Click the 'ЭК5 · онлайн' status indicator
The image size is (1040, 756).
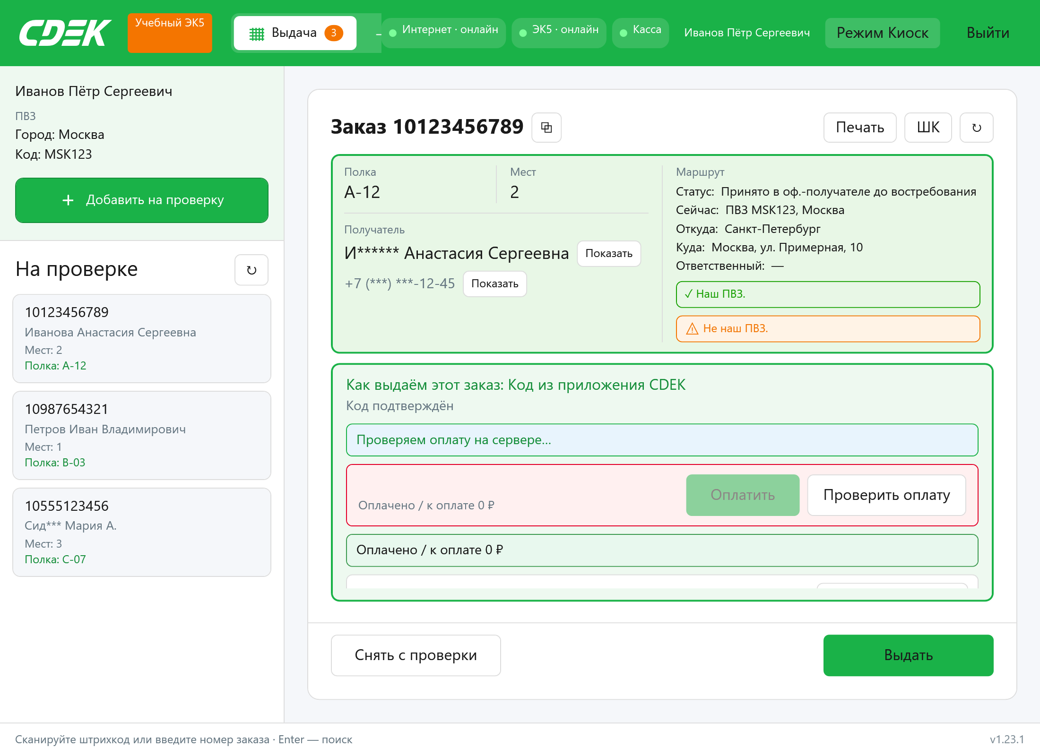coord(559,33)
